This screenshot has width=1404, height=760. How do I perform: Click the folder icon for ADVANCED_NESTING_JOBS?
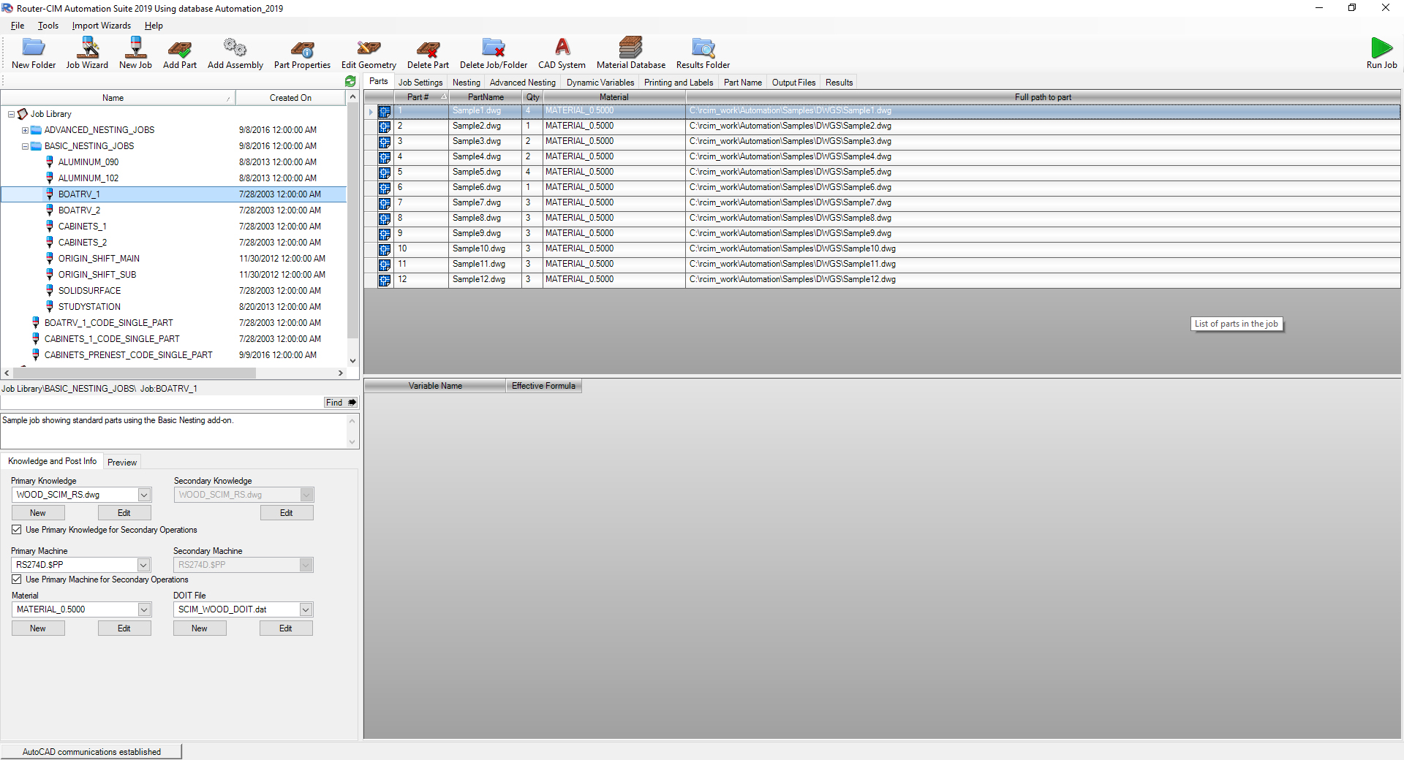pos(36,130)
